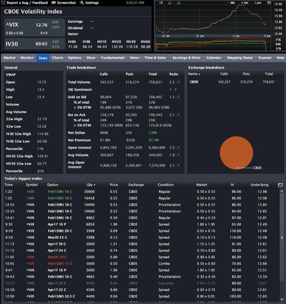Click the Time column header
Image resolution: width=286 pixels, height=304 pixels.
[x=8, y=185]
